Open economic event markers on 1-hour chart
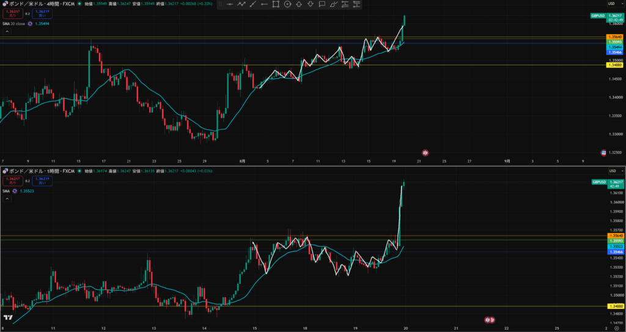The image size is (626, 332). (490, 320)
